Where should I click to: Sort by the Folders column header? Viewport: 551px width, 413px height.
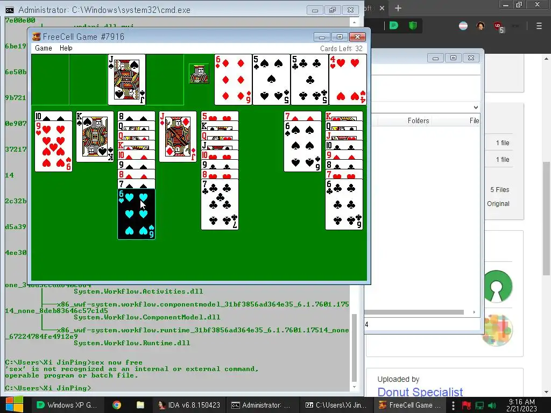pos(418,121)
